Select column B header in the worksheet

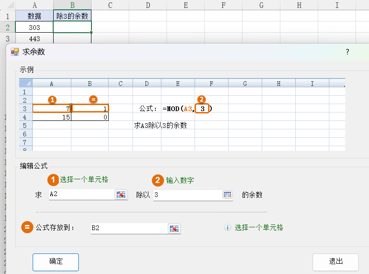pos(72,5)
